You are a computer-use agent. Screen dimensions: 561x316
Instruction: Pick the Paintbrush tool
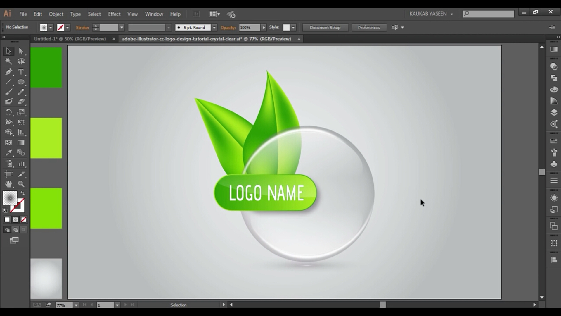coord(8,92)
